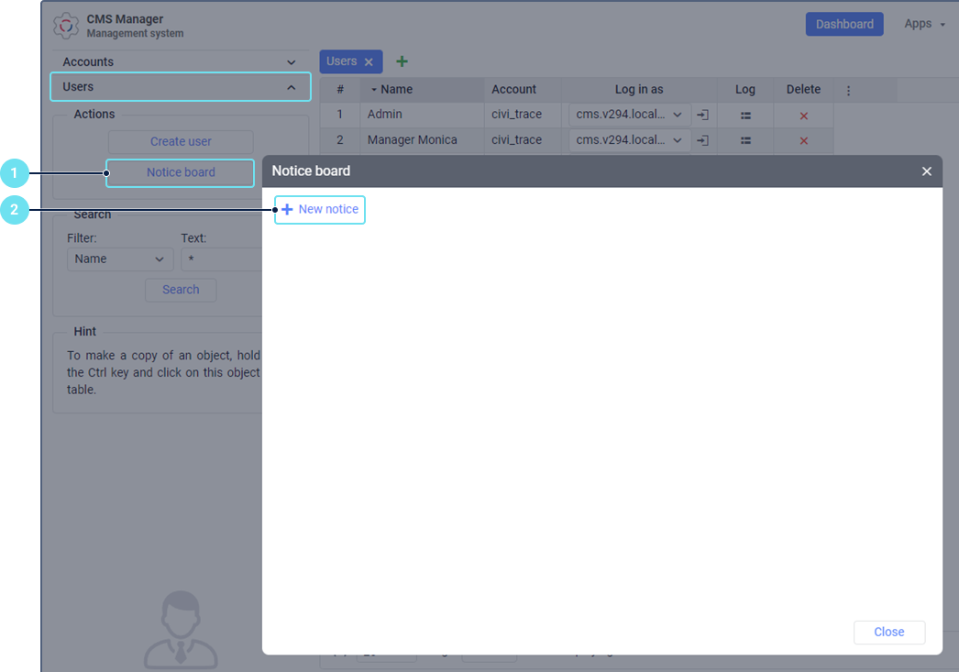Open Admin's Log in as site dropdown
Screen dimensions: 959x672
tap(630, 115)
